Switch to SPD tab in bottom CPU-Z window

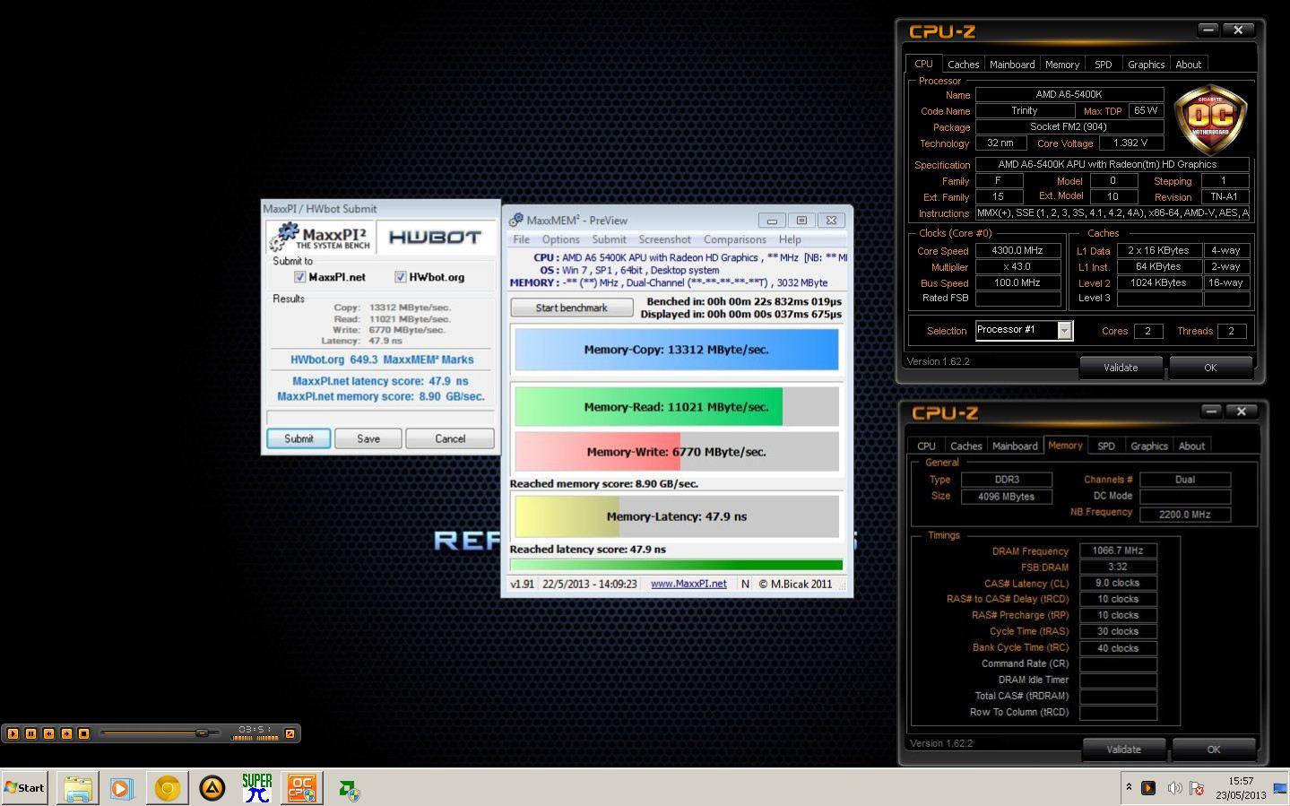click(1105, 446)
